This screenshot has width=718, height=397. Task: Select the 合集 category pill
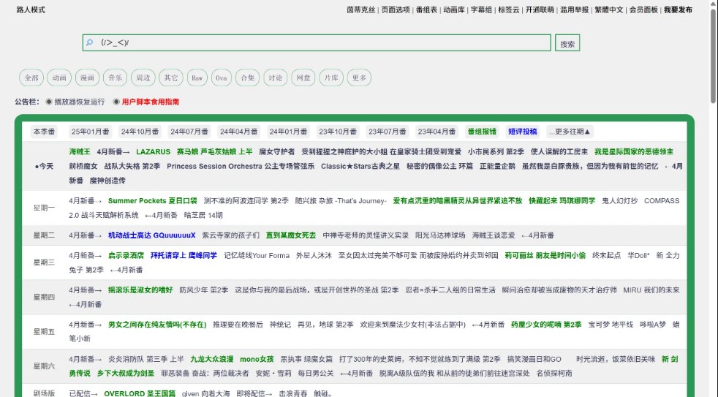click(248, 78)
